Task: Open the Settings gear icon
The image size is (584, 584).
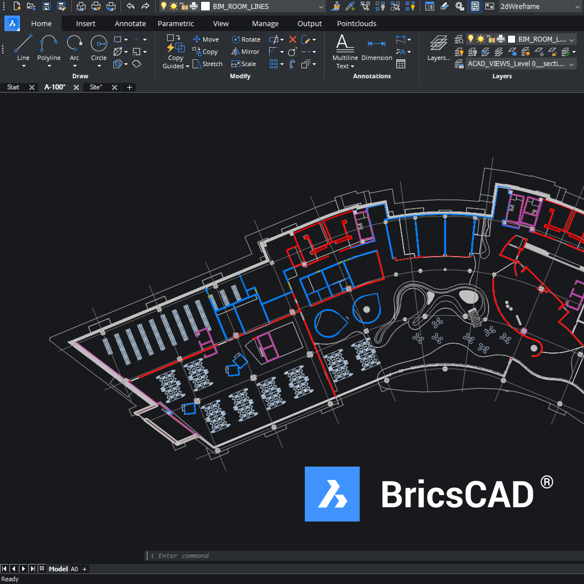Action: tap(460, 6)
